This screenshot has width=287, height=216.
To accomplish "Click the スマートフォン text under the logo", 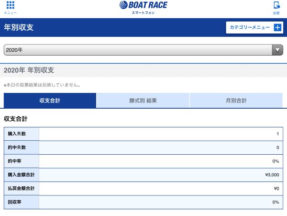I will [143, 12].
